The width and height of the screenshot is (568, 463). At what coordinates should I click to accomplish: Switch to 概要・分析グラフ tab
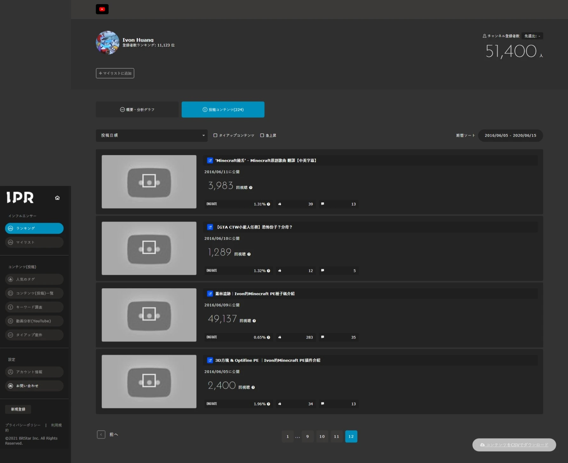137,110
